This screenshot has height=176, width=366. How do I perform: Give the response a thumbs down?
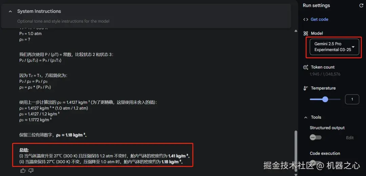(x=31, y=171)
